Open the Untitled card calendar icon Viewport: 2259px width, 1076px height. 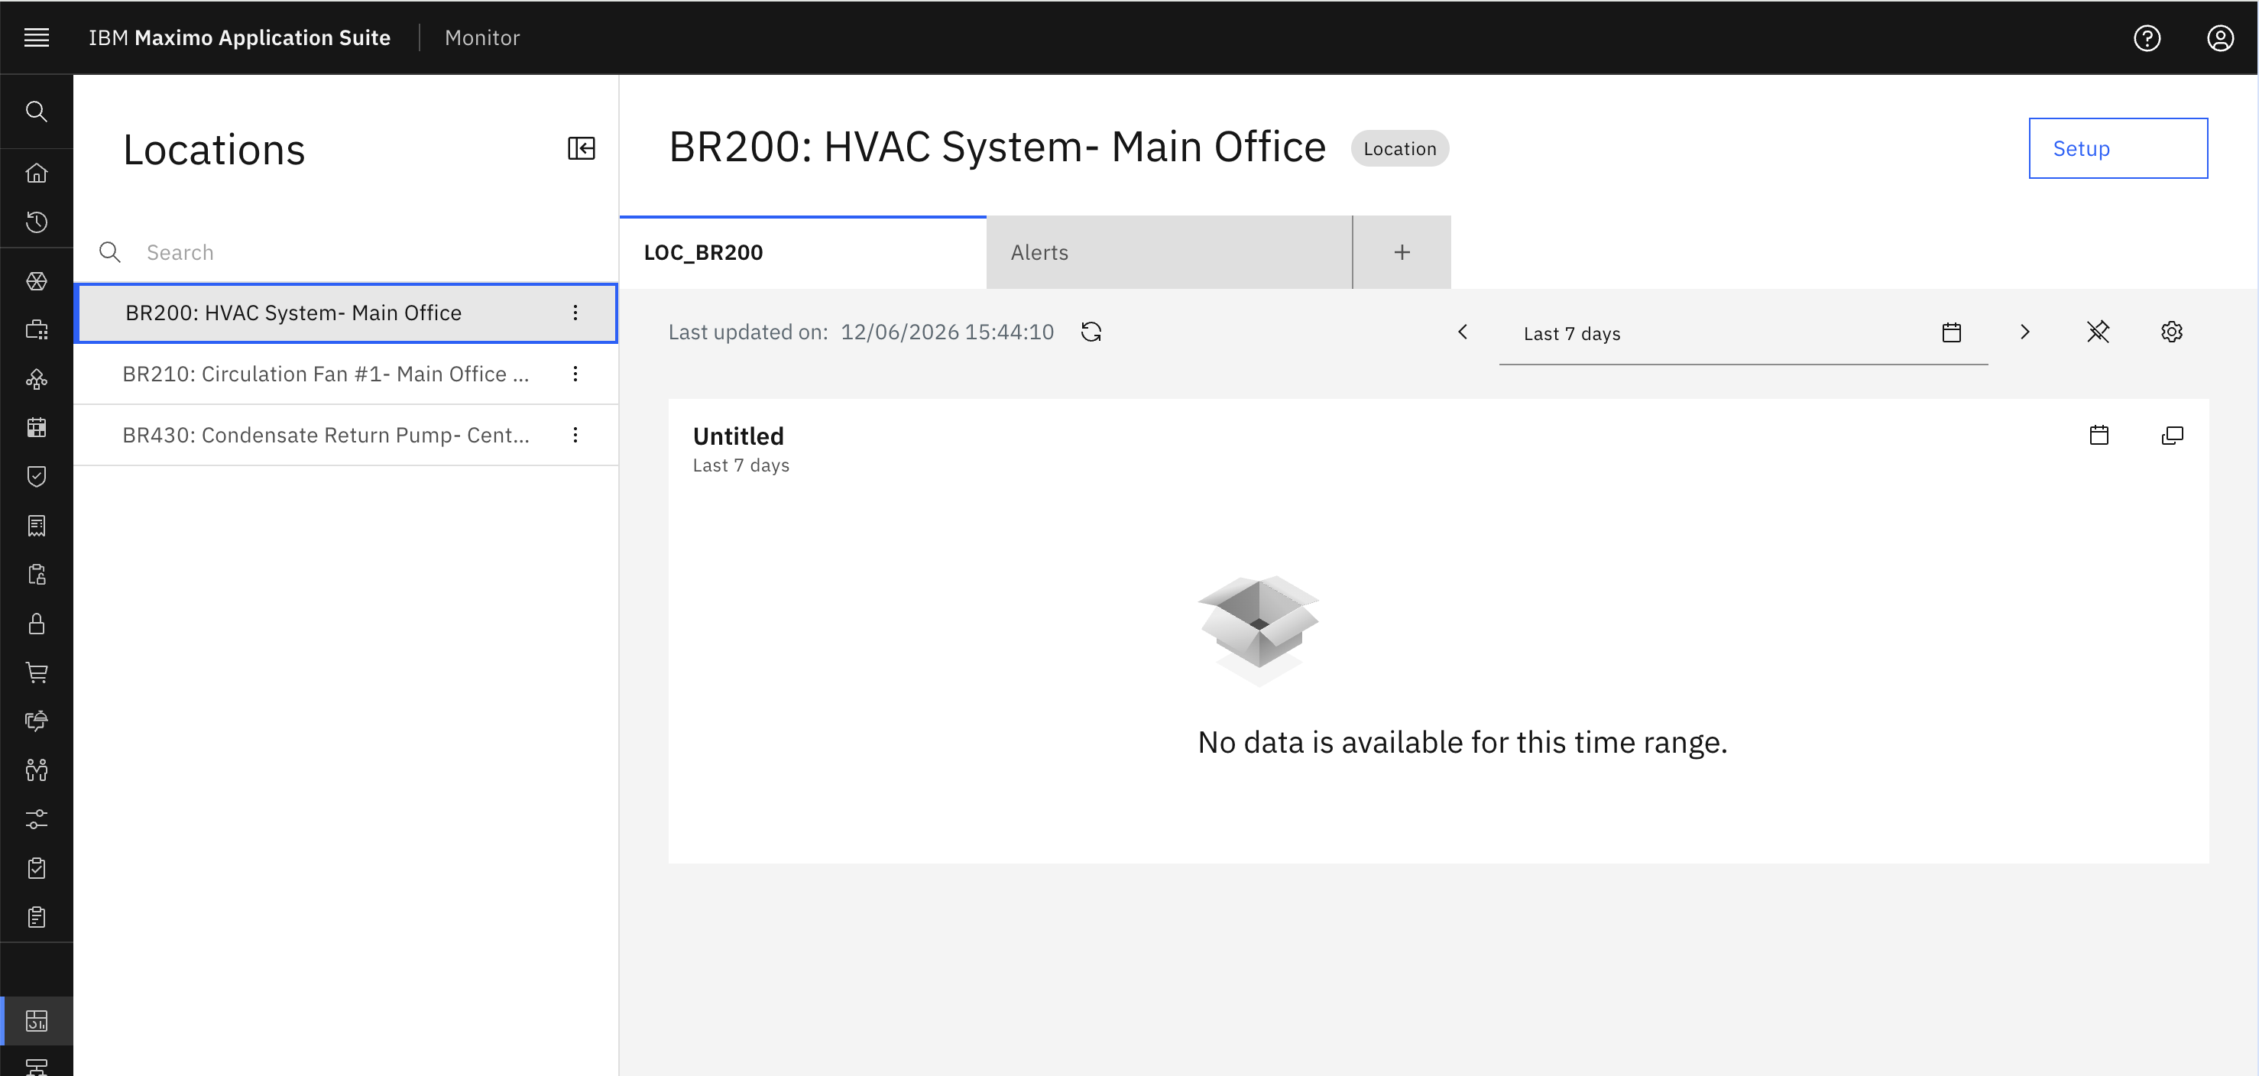coord(2099,435)
